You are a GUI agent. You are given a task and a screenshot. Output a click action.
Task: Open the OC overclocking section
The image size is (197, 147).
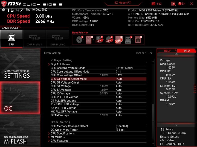[20, 98]
